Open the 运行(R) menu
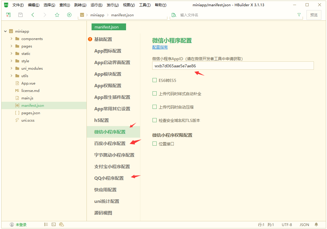Screen dimensions: 327x229 click(96, 5)
